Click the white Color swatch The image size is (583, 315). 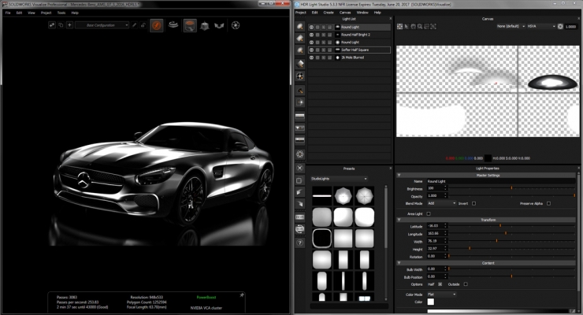click(x=431, y=302)
